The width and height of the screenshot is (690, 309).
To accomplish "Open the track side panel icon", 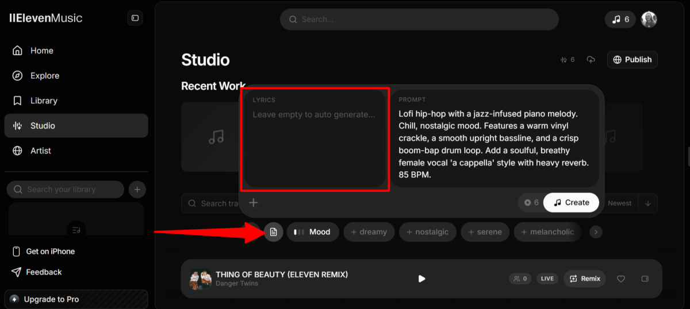I will click(645, 279).
